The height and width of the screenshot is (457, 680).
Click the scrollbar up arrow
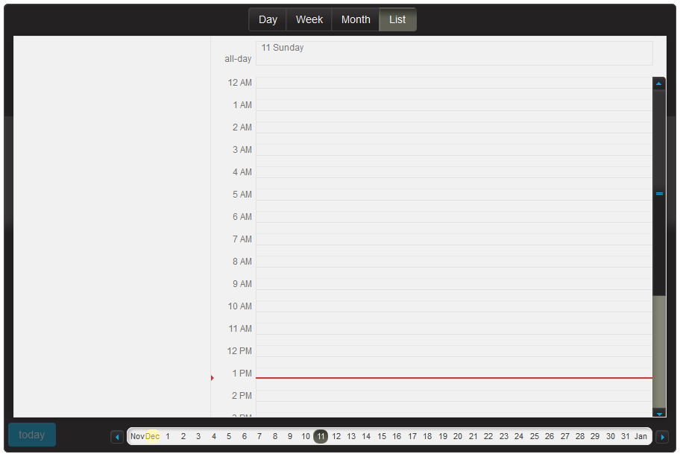[x=658, y=83]
